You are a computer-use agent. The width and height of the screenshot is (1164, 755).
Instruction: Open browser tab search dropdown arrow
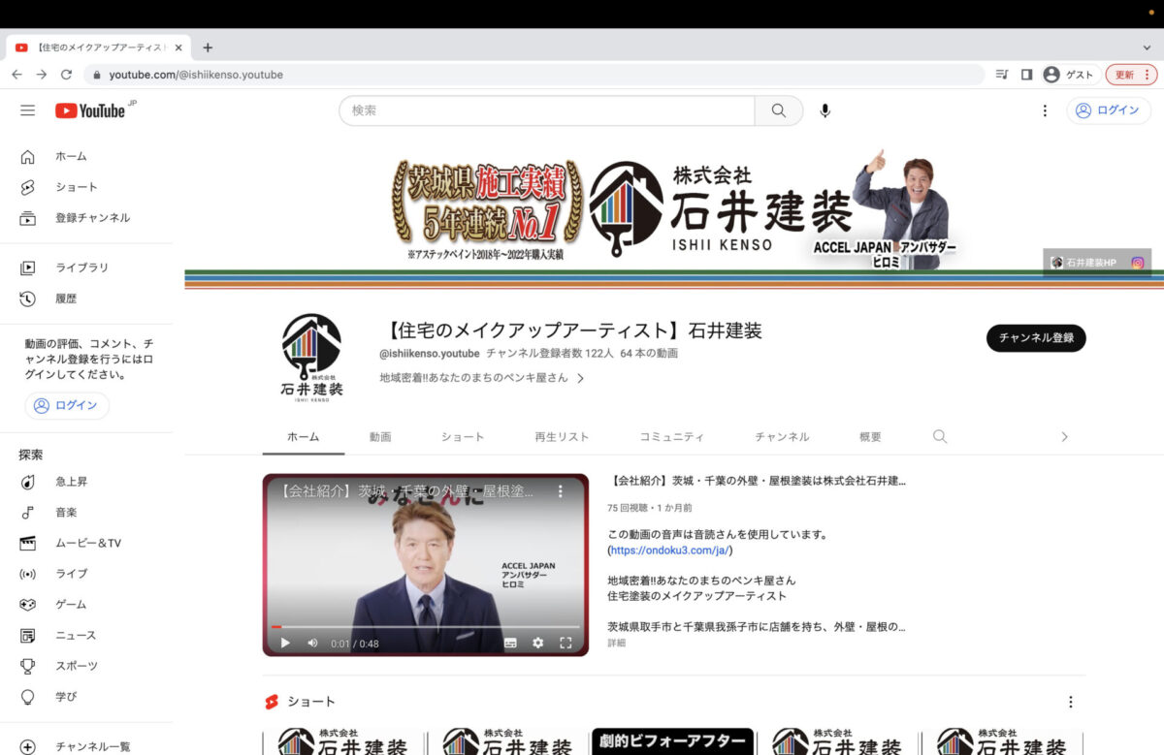click(x=1147, y=47)
